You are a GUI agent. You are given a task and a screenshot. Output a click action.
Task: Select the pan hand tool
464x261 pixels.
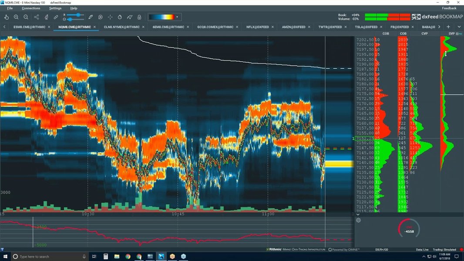pyautogui.click(x=7, y=17)
